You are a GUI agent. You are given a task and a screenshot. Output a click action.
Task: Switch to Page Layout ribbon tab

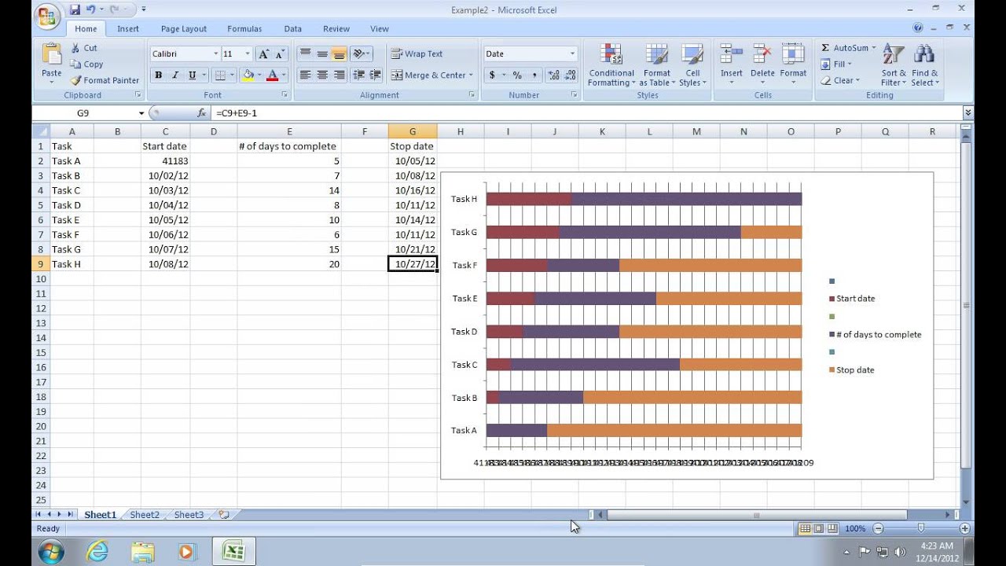click(184, 29)
